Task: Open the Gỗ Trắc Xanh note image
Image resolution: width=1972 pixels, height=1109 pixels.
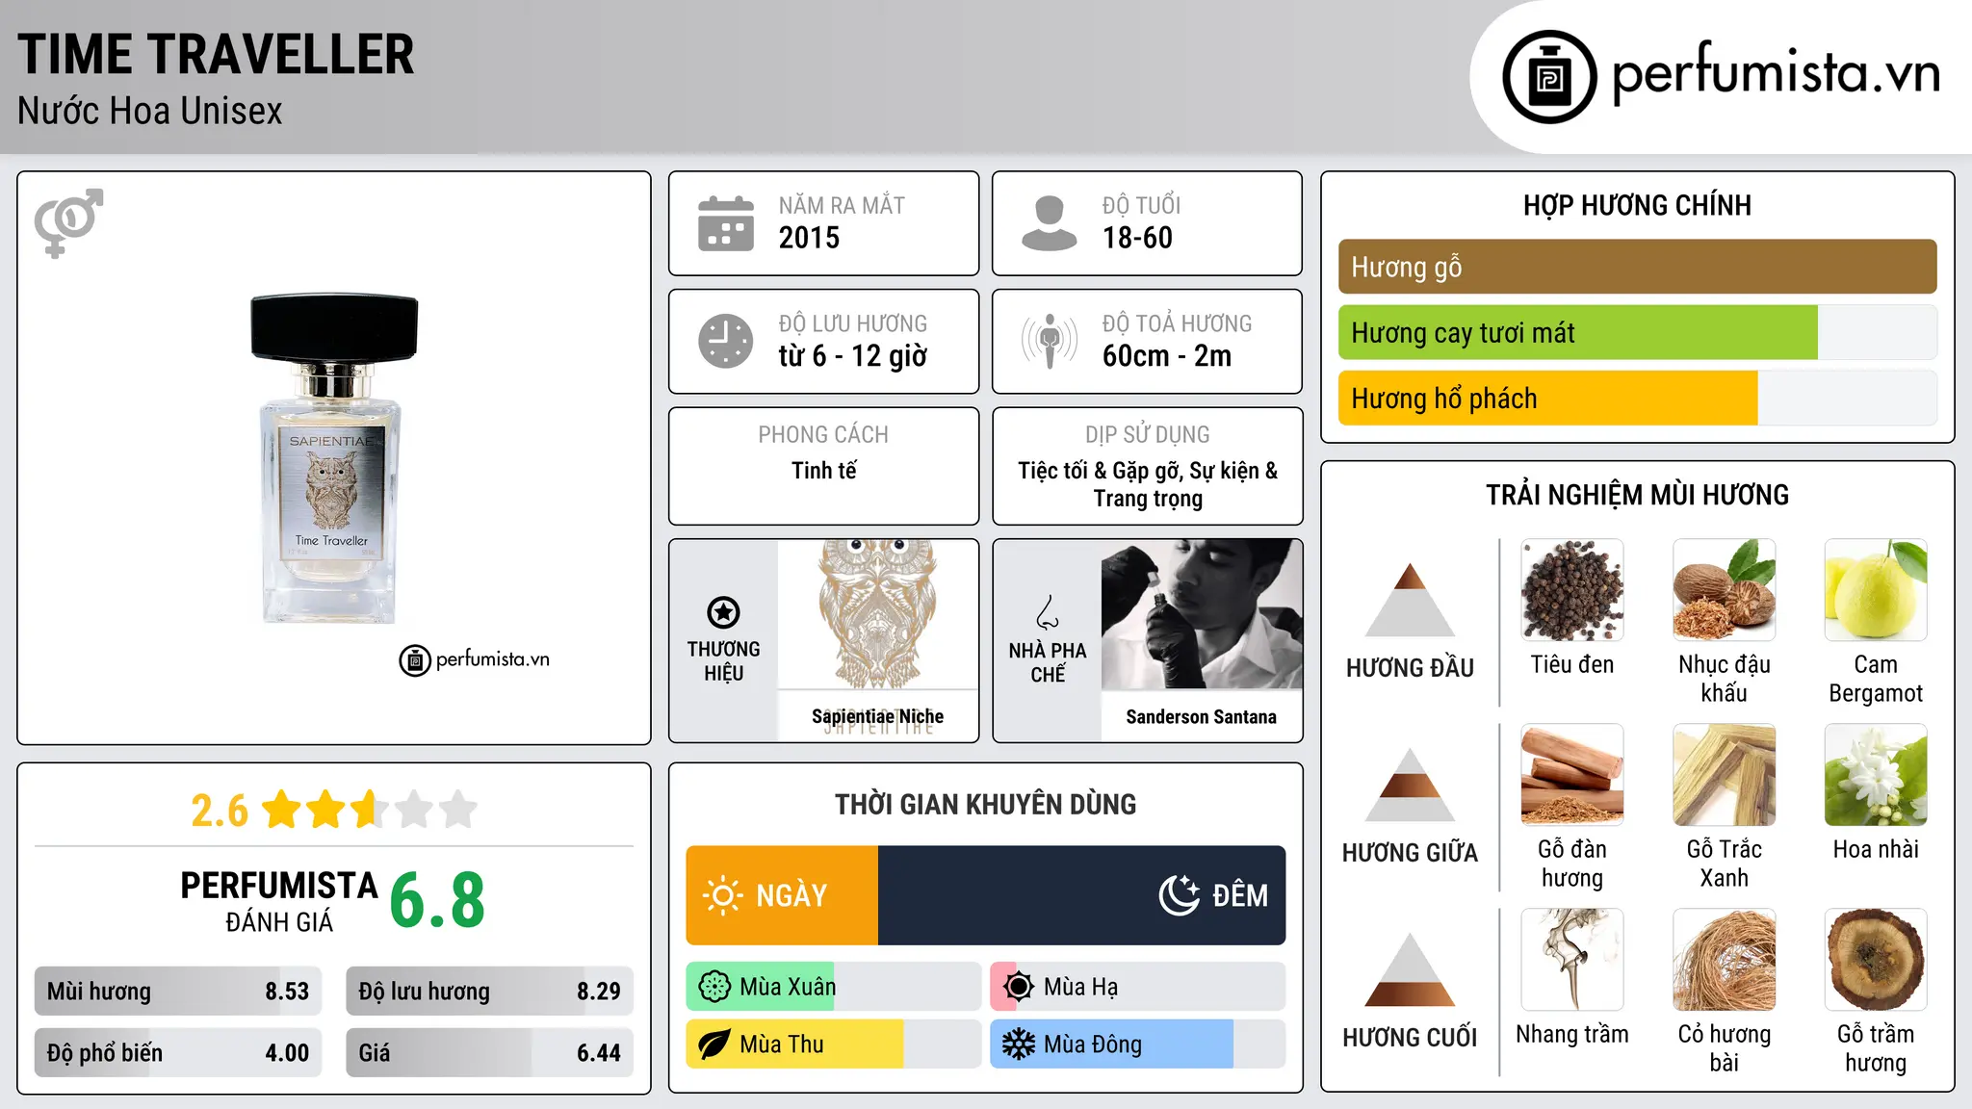Action: (x=1725, y=775)
